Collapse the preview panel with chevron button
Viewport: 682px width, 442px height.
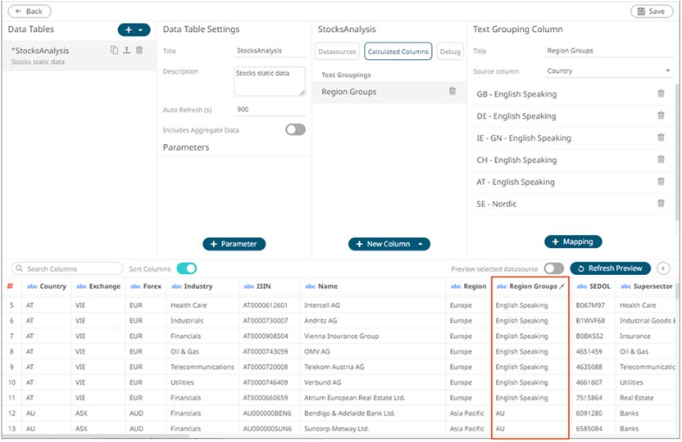(x=664, y=268)
